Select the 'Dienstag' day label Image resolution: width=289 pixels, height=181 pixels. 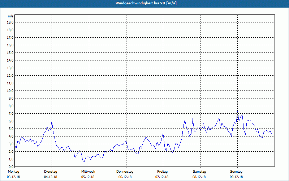[x=51, y=172]
